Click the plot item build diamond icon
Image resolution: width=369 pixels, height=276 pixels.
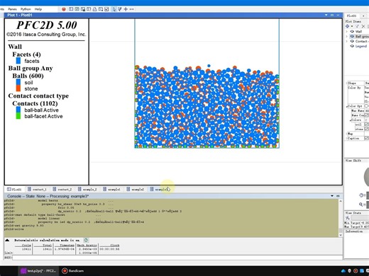(347, 26)
